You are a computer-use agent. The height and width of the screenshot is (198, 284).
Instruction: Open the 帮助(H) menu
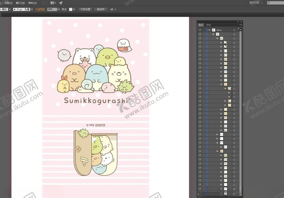pyautogui.click(x=33, y=3)
